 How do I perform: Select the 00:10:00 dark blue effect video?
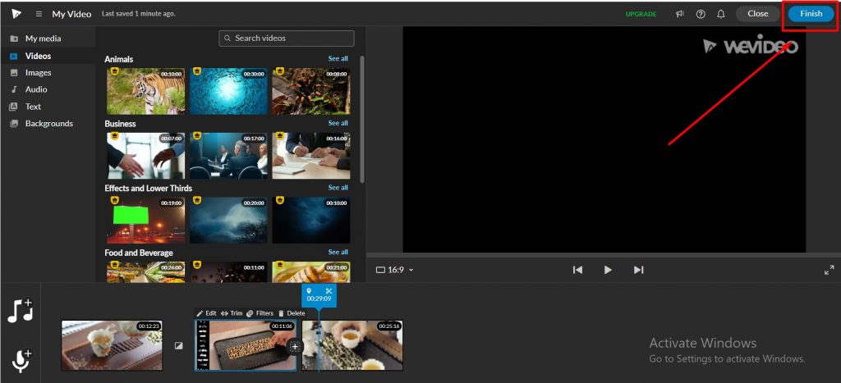tap(311, 220)
